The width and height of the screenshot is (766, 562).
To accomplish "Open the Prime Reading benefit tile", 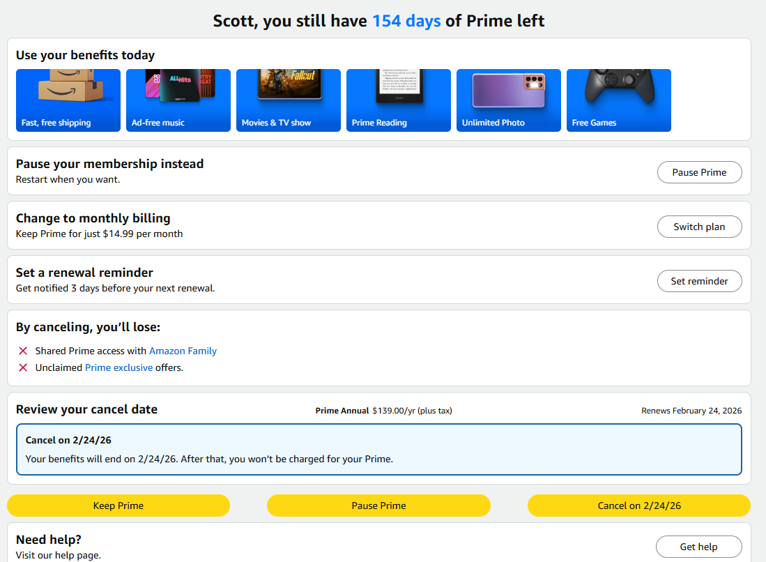I will click(399, 100).
